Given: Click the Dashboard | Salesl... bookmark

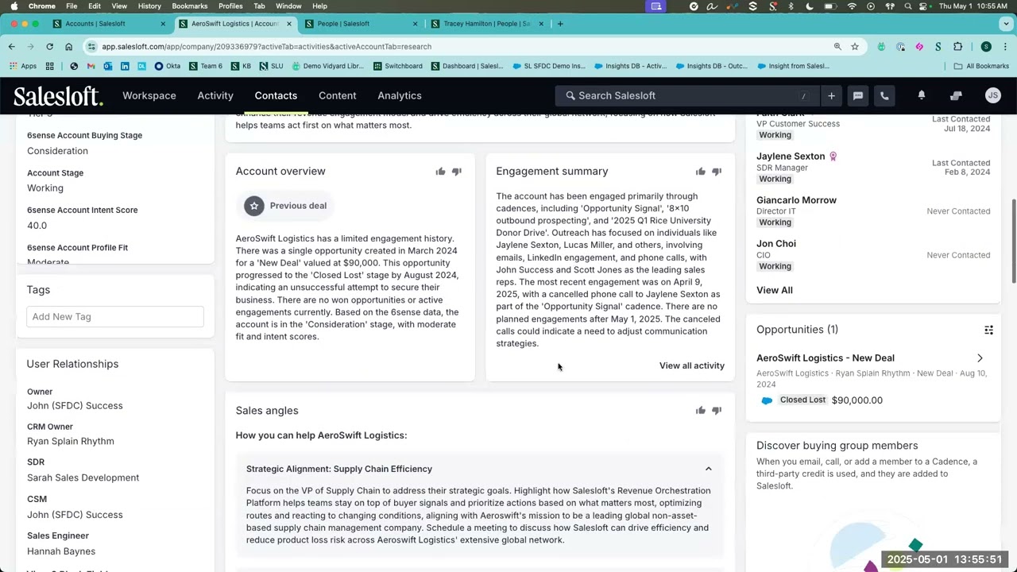Looking at the screenshot, I should click(467, 66).
